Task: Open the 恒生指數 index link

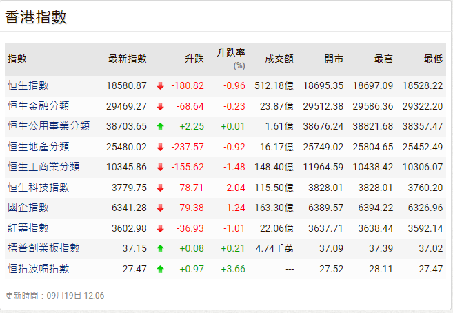Action: 28,85
